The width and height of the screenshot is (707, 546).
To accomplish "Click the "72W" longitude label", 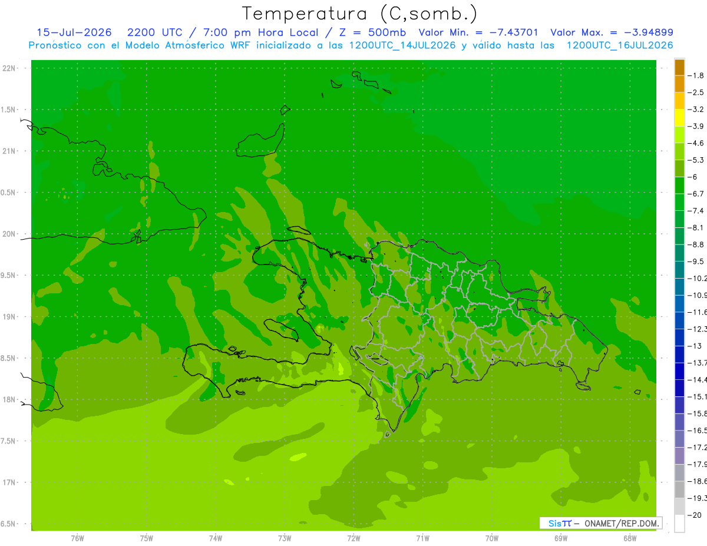I will (353, 538).
